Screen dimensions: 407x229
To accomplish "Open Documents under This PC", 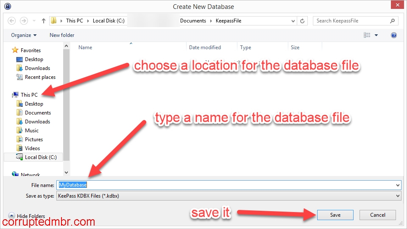I will tap(38, 113).
